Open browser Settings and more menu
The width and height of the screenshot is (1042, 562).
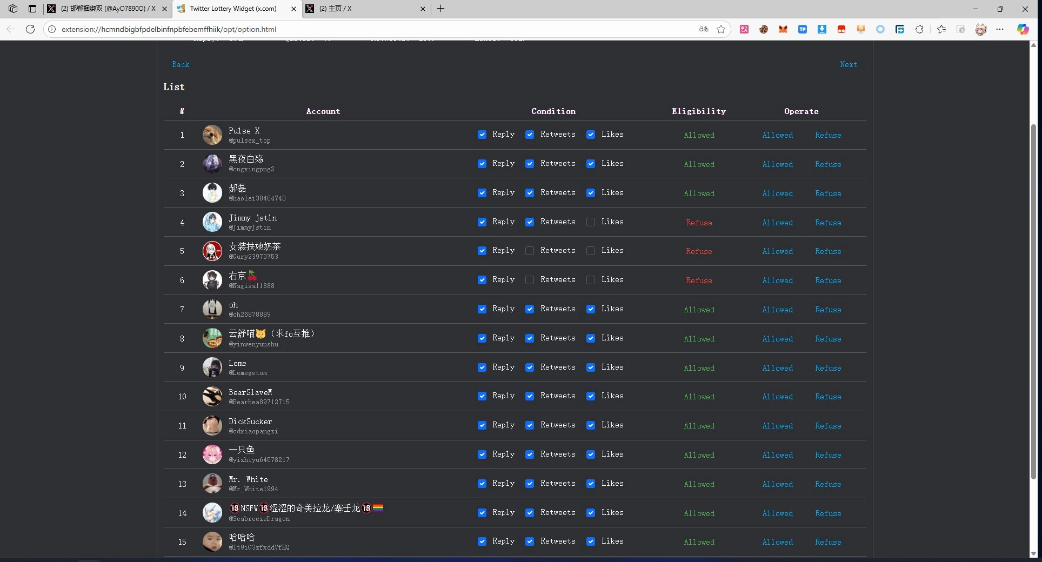[1000, 29]
